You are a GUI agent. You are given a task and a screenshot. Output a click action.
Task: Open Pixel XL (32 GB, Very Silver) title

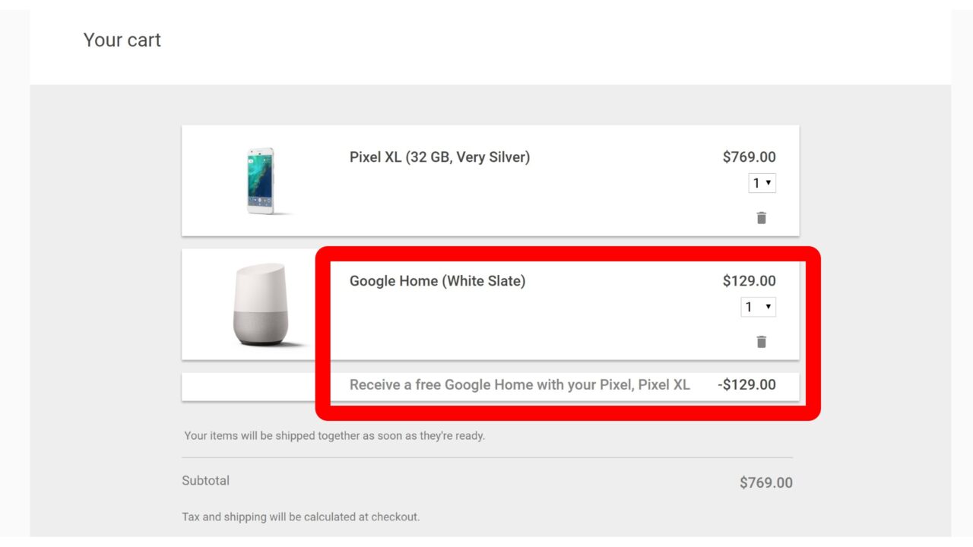pyautogui.click(x=439, y=157)
